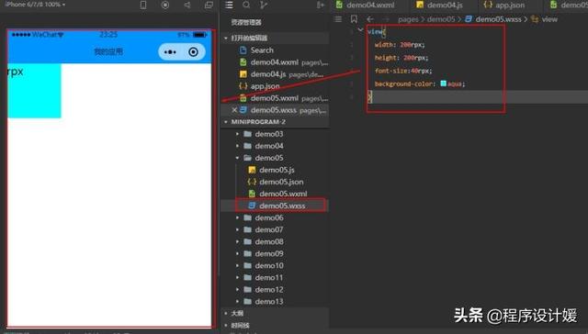The width and height of the screenshot is (588, 334).
Task: Switch to the demo04.wxml editor tab
Action: pos(366,5)
